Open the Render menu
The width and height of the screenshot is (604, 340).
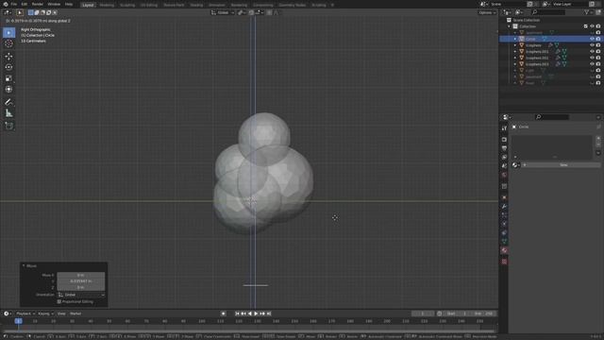tap(38, 4)
